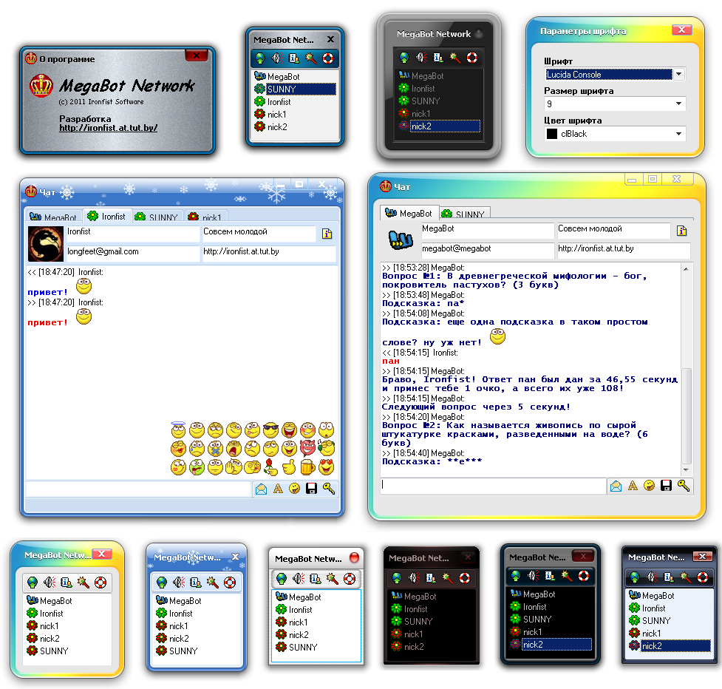Open the smiley picker in rainbow chat

650,485
